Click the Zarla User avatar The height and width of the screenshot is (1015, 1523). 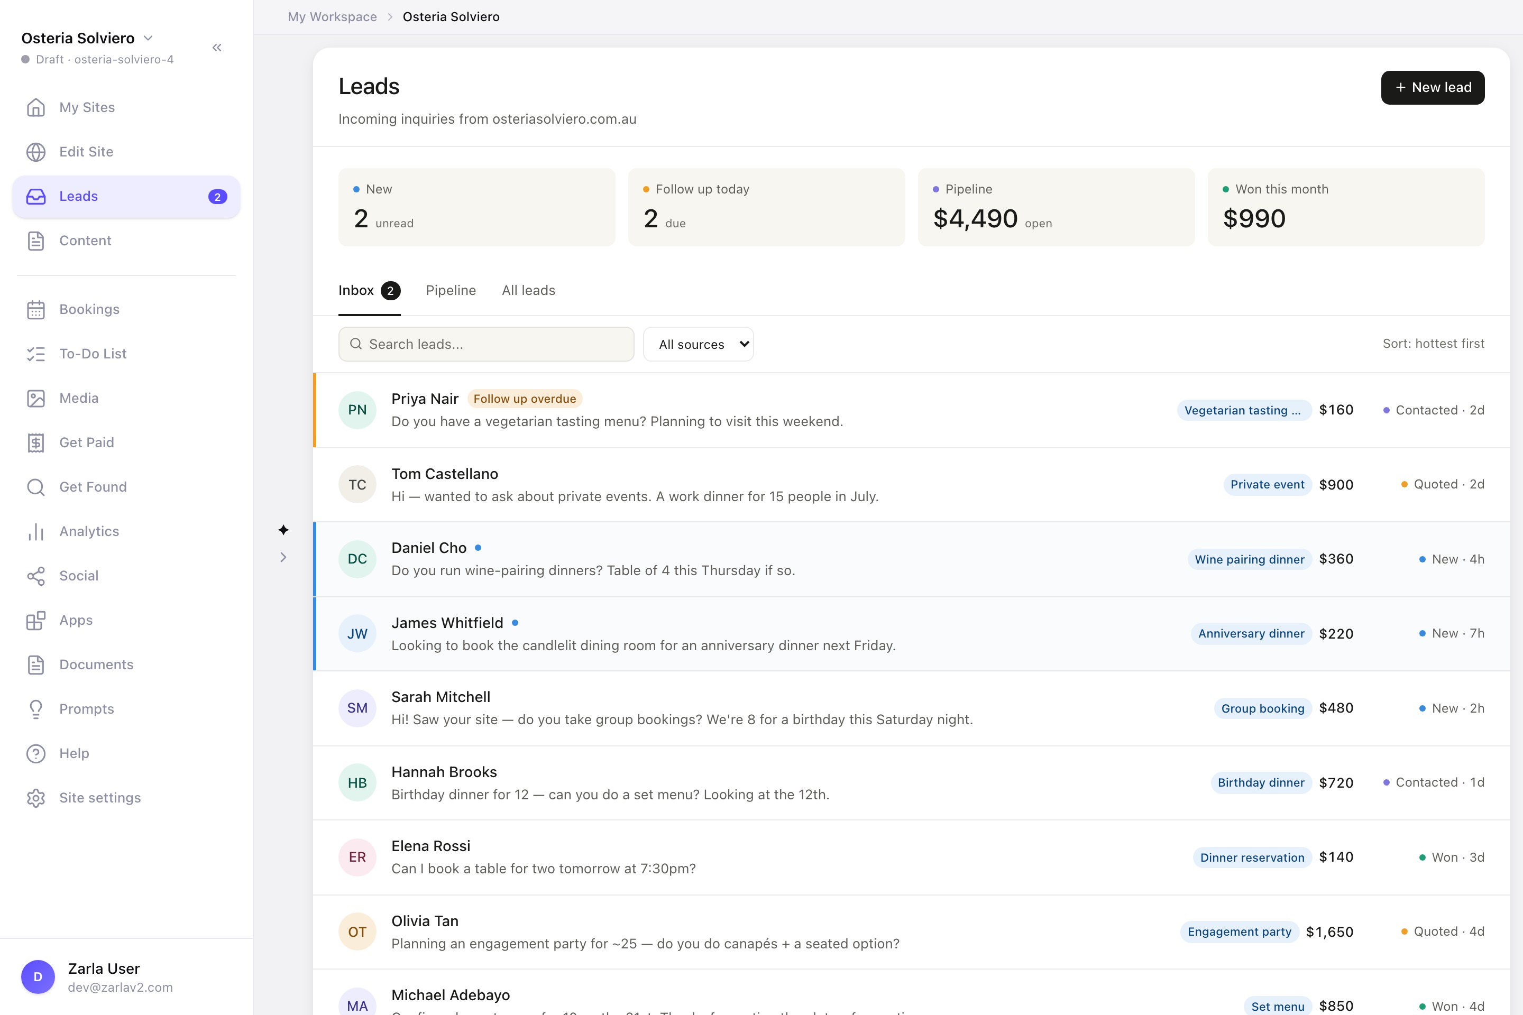[38, 977]
